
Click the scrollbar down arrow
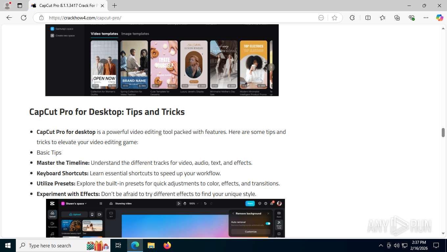[443, 233]
